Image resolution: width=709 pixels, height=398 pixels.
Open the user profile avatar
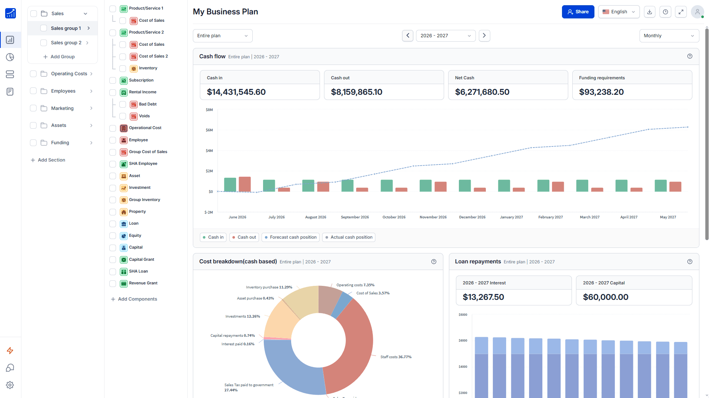(x=697, y=12)
